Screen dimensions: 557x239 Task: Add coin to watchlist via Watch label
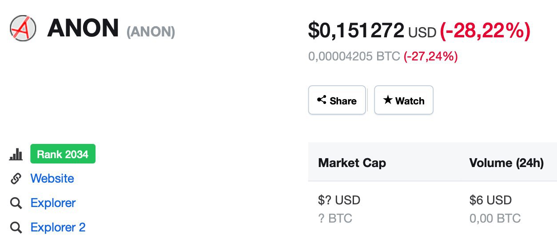(410, 101)
